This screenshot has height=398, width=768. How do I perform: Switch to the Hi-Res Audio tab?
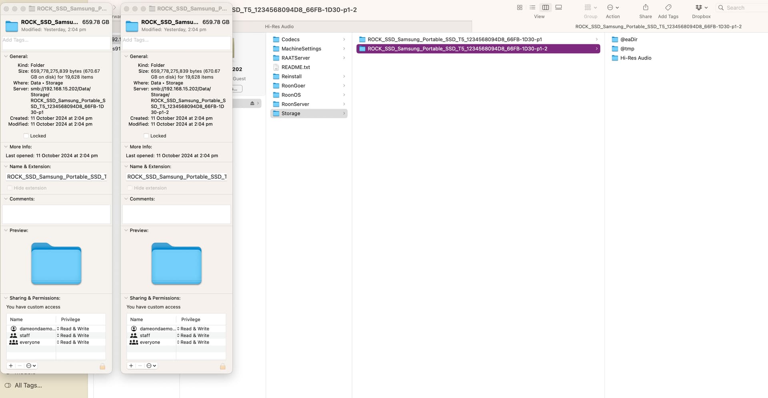(279, 26)
